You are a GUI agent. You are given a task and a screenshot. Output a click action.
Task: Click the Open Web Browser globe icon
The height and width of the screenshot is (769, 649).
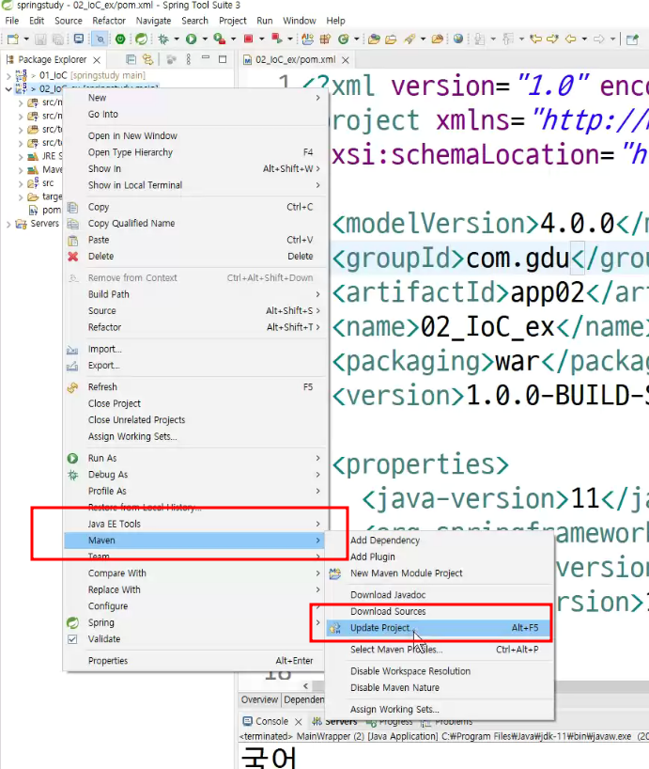coord(458,39)
